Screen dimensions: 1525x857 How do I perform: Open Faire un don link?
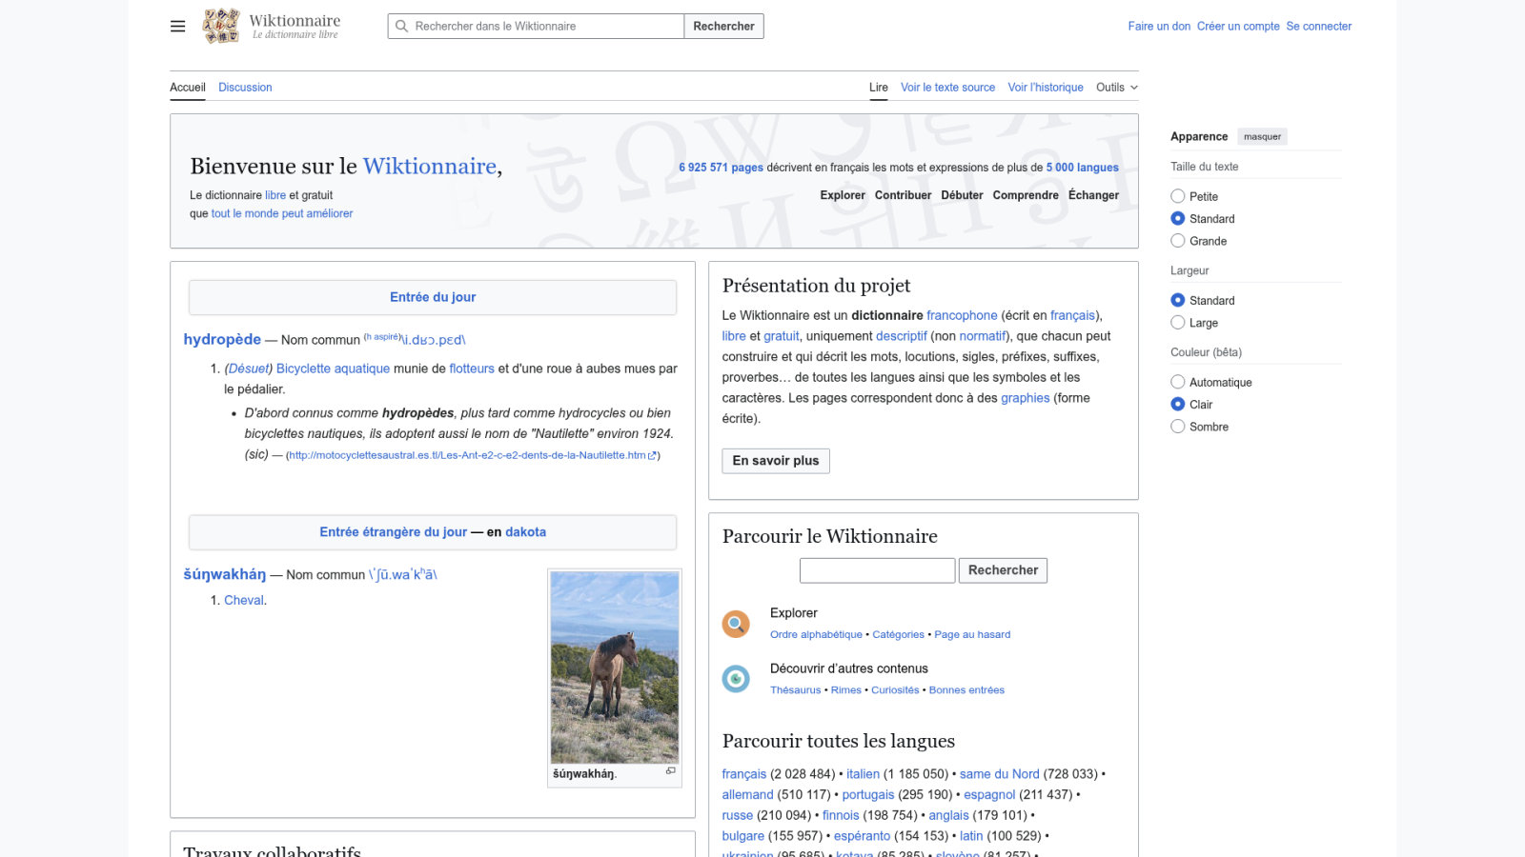click(1159, 27)
